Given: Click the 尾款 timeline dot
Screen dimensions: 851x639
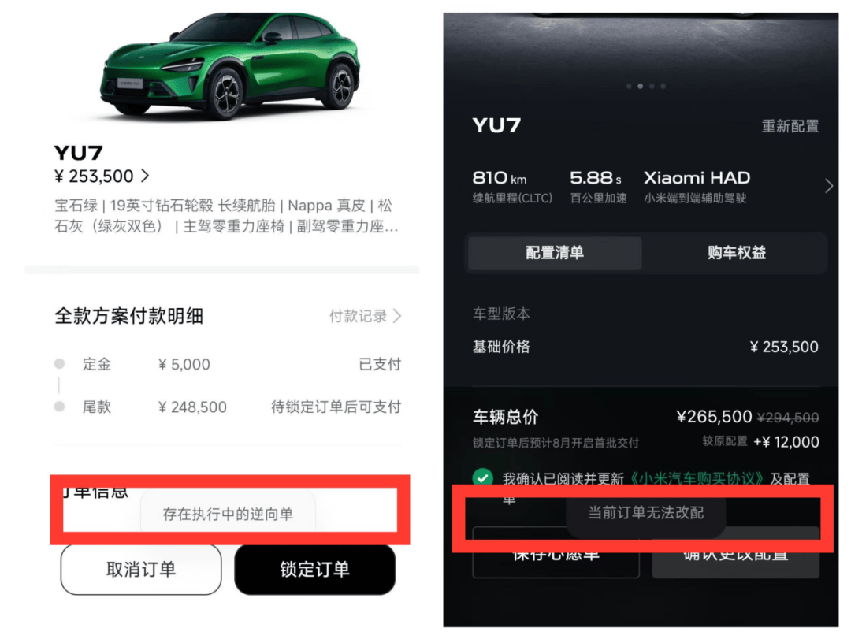Looking at the screenshot, I should point(60,407).
